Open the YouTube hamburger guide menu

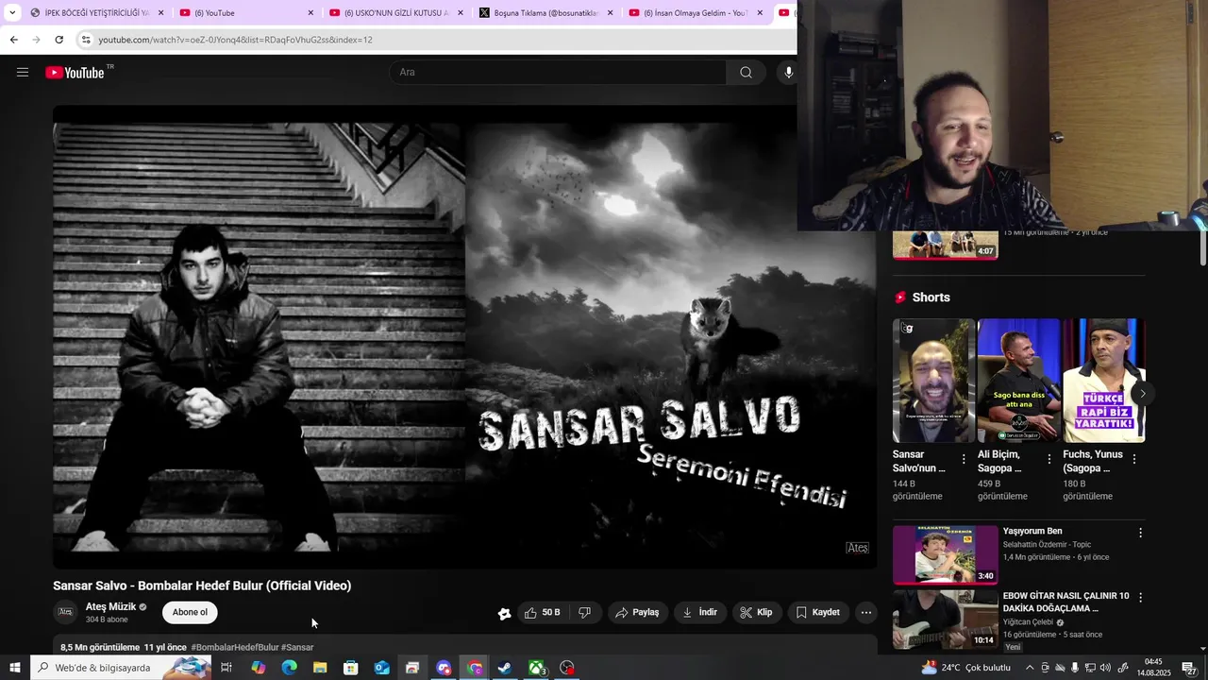[23, 72]
